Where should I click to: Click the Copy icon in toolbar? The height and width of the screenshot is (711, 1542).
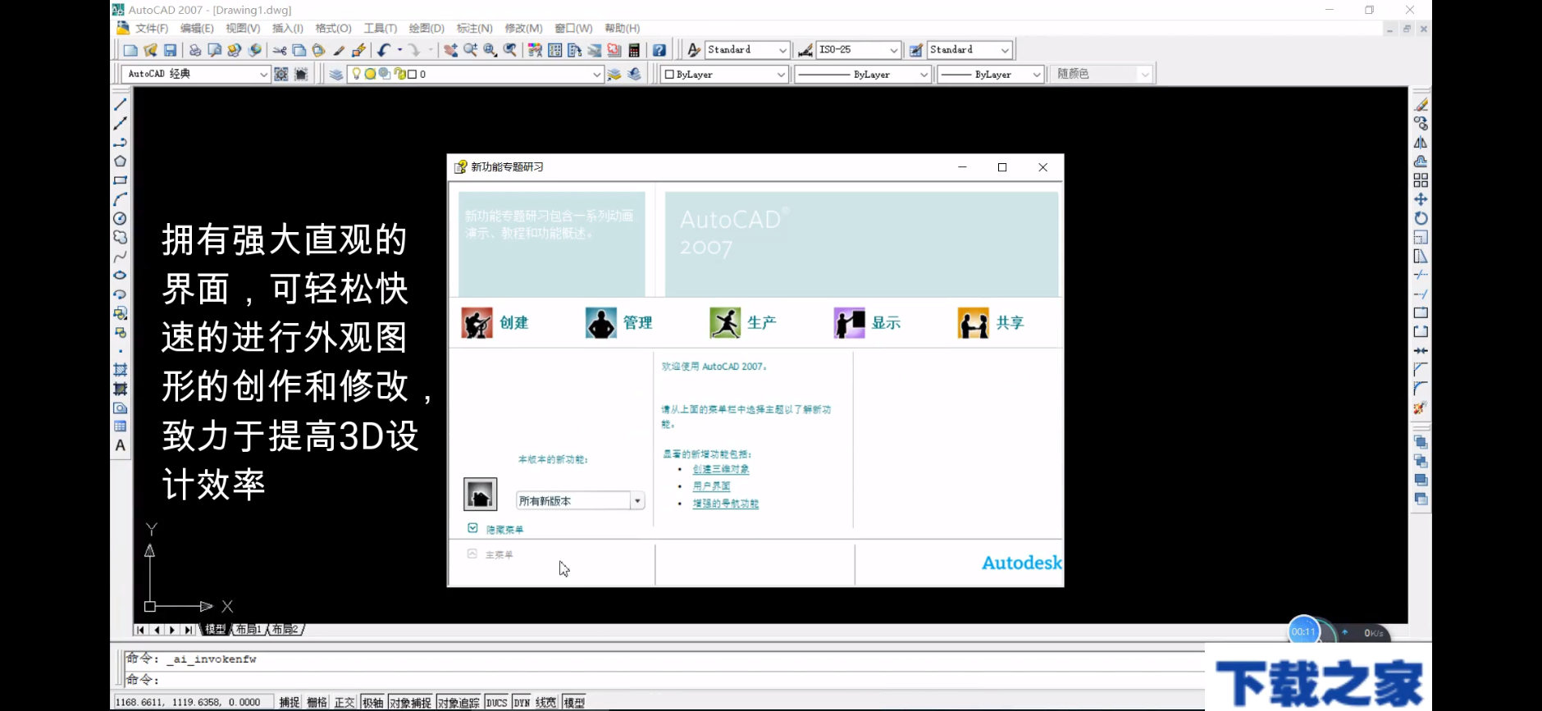tap(299, 50)
